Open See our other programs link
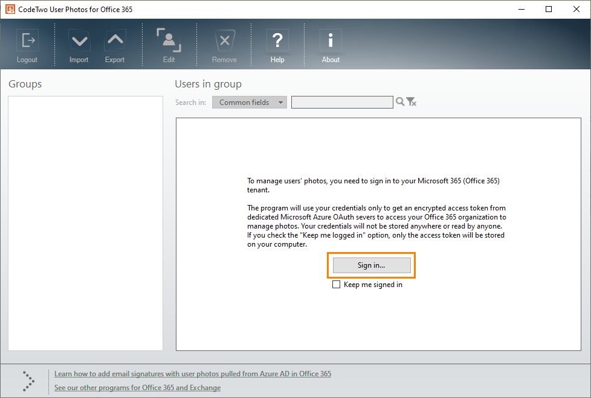 138,388
